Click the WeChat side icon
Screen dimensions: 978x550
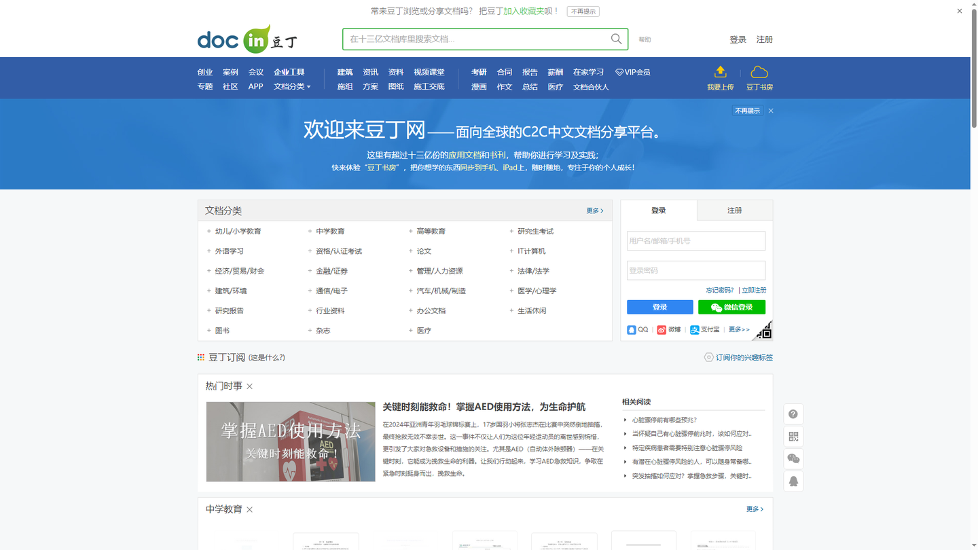[x=793, y=459]
